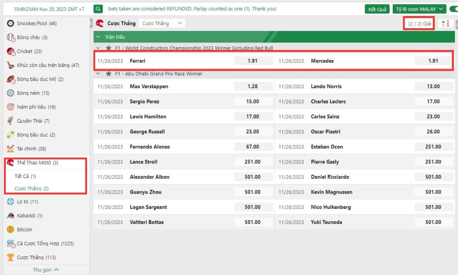The image size is (458, 275).
Task: Click the Thể Thao Môtô helmet icon in sidebar
Action: (11, 163)
